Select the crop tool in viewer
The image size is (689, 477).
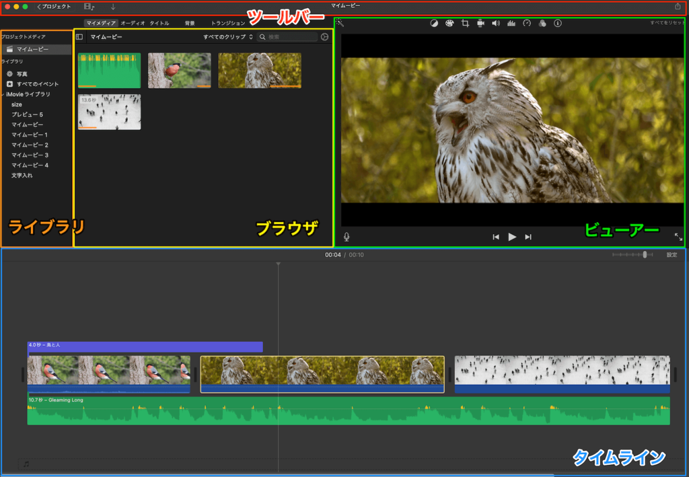click(465, 23)
